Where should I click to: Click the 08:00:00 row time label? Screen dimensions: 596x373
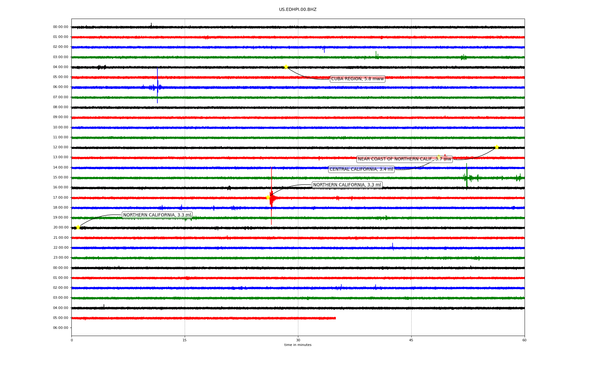click(61, 107)
